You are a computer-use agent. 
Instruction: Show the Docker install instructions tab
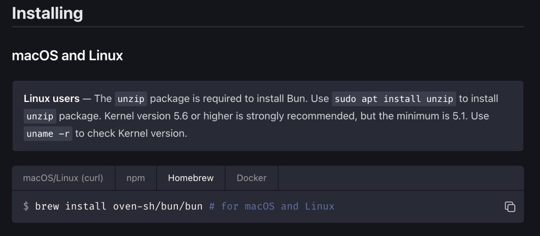click(x=251, y=178)
